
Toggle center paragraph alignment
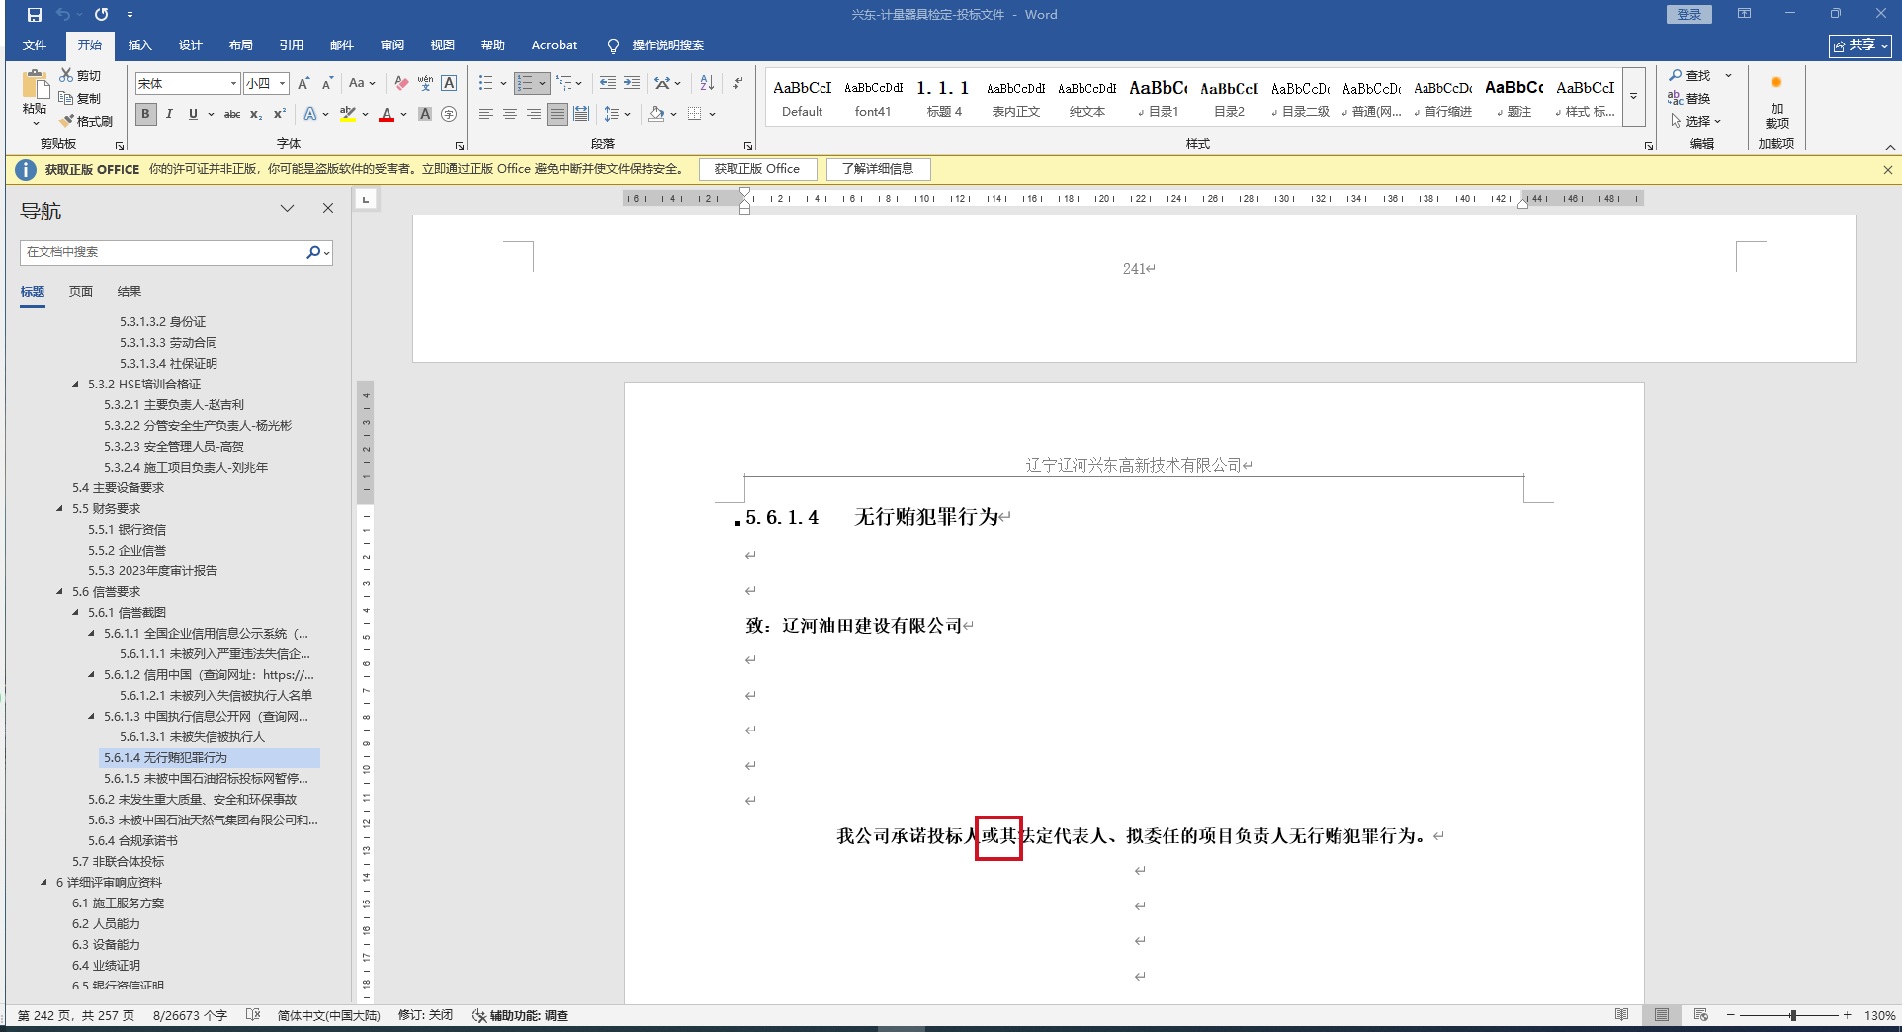click(x=510, y=114)
